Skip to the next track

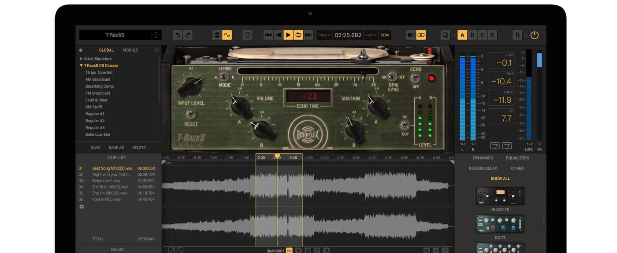[x=308, y=35]
